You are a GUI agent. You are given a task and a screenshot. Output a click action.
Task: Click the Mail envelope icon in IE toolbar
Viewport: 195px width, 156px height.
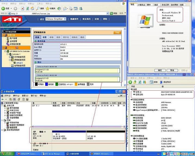click(65, 8)
